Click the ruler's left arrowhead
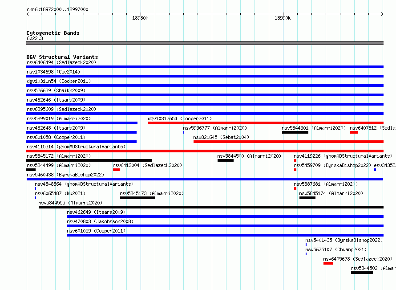This screenshot has height=290, width=396. pyautogui.click(x=28, y=14)
